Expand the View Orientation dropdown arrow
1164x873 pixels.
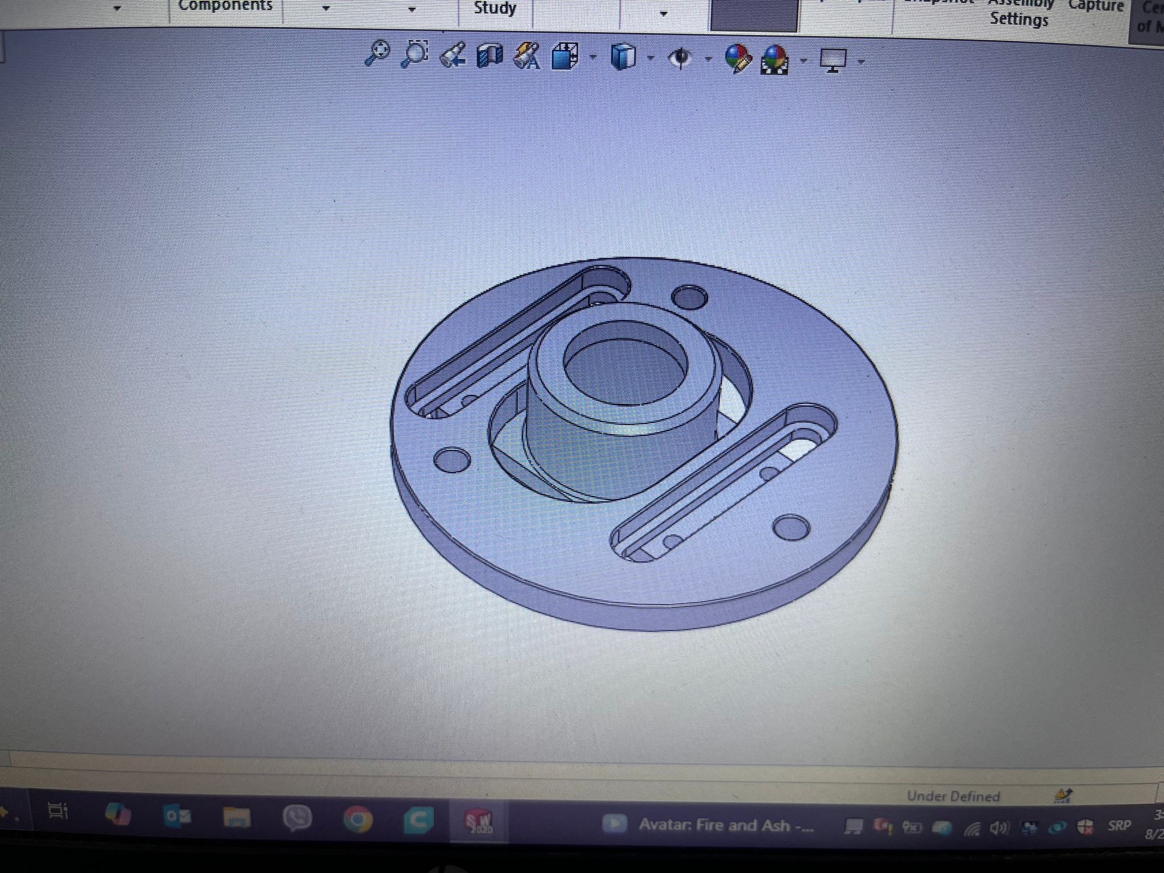pos(593,57)
